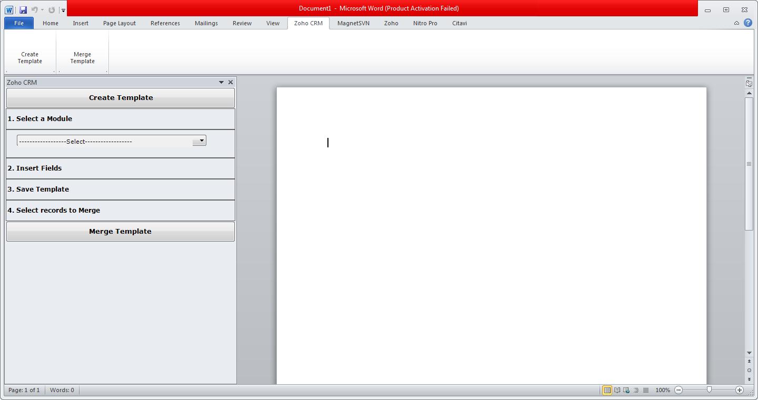Switch to the Mailings ribbon tab

pyautogui.click(x=206, y=23)
